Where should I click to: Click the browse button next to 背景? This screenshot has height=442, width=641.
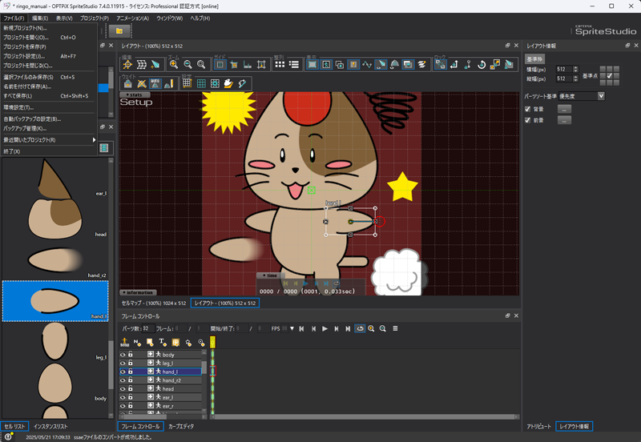coord(564,109)
